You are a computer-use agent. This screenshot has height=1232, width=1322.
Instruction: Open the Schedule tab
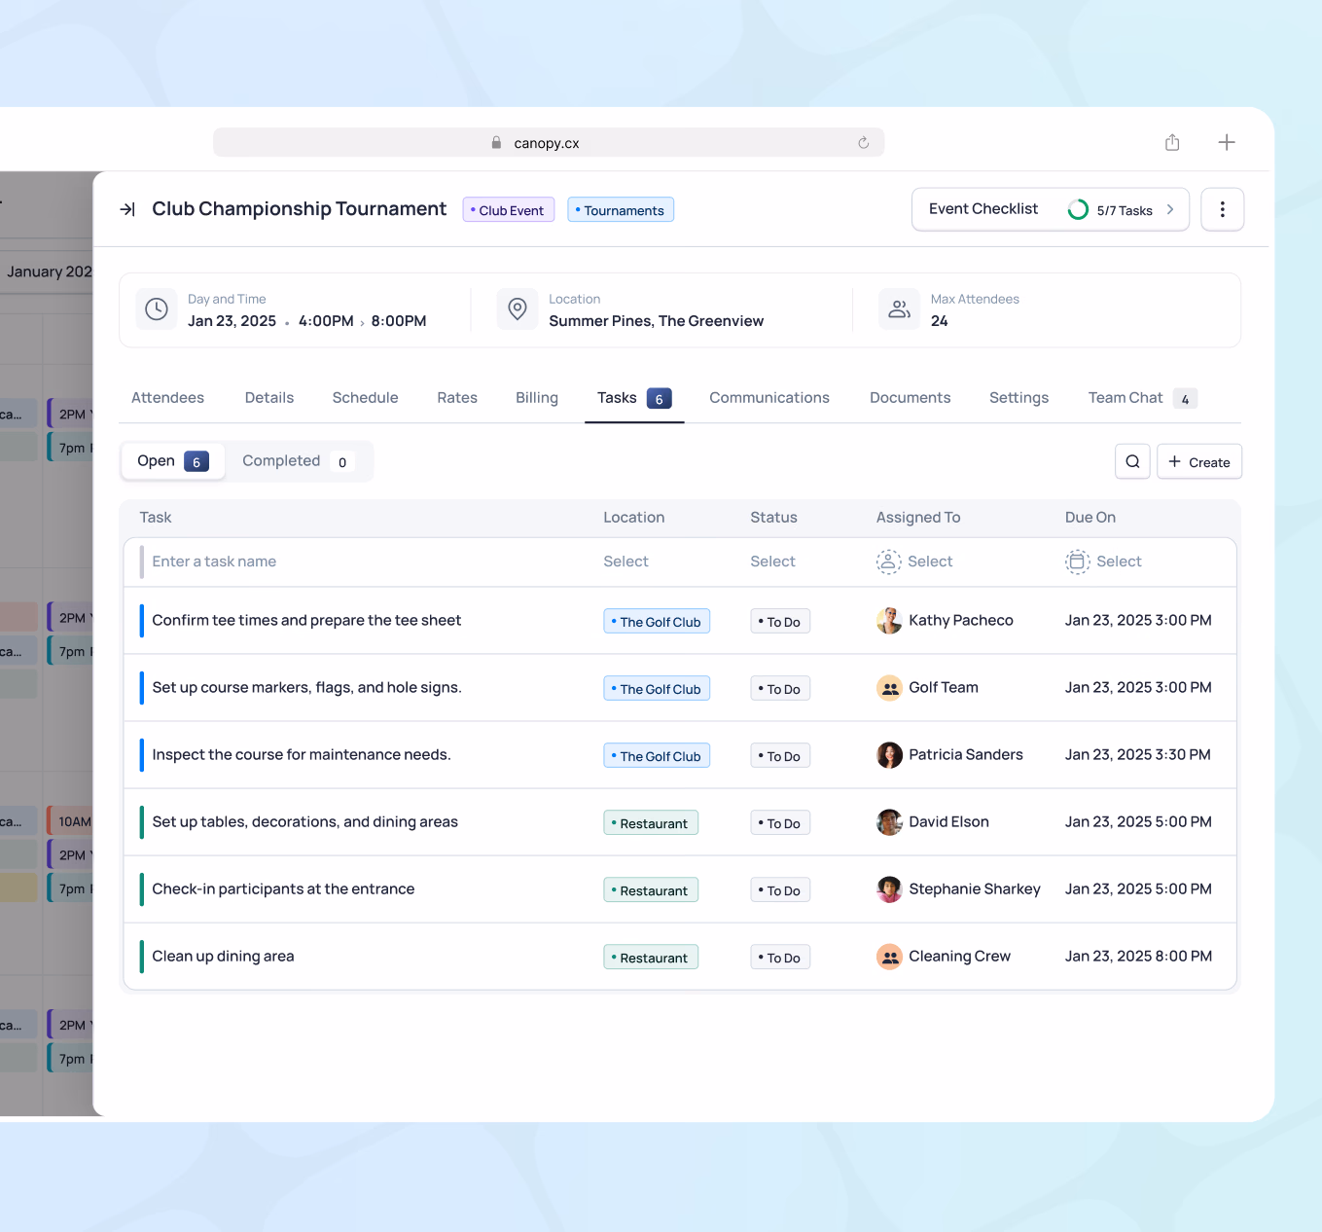pyautogui.click(x=365, y=398)
